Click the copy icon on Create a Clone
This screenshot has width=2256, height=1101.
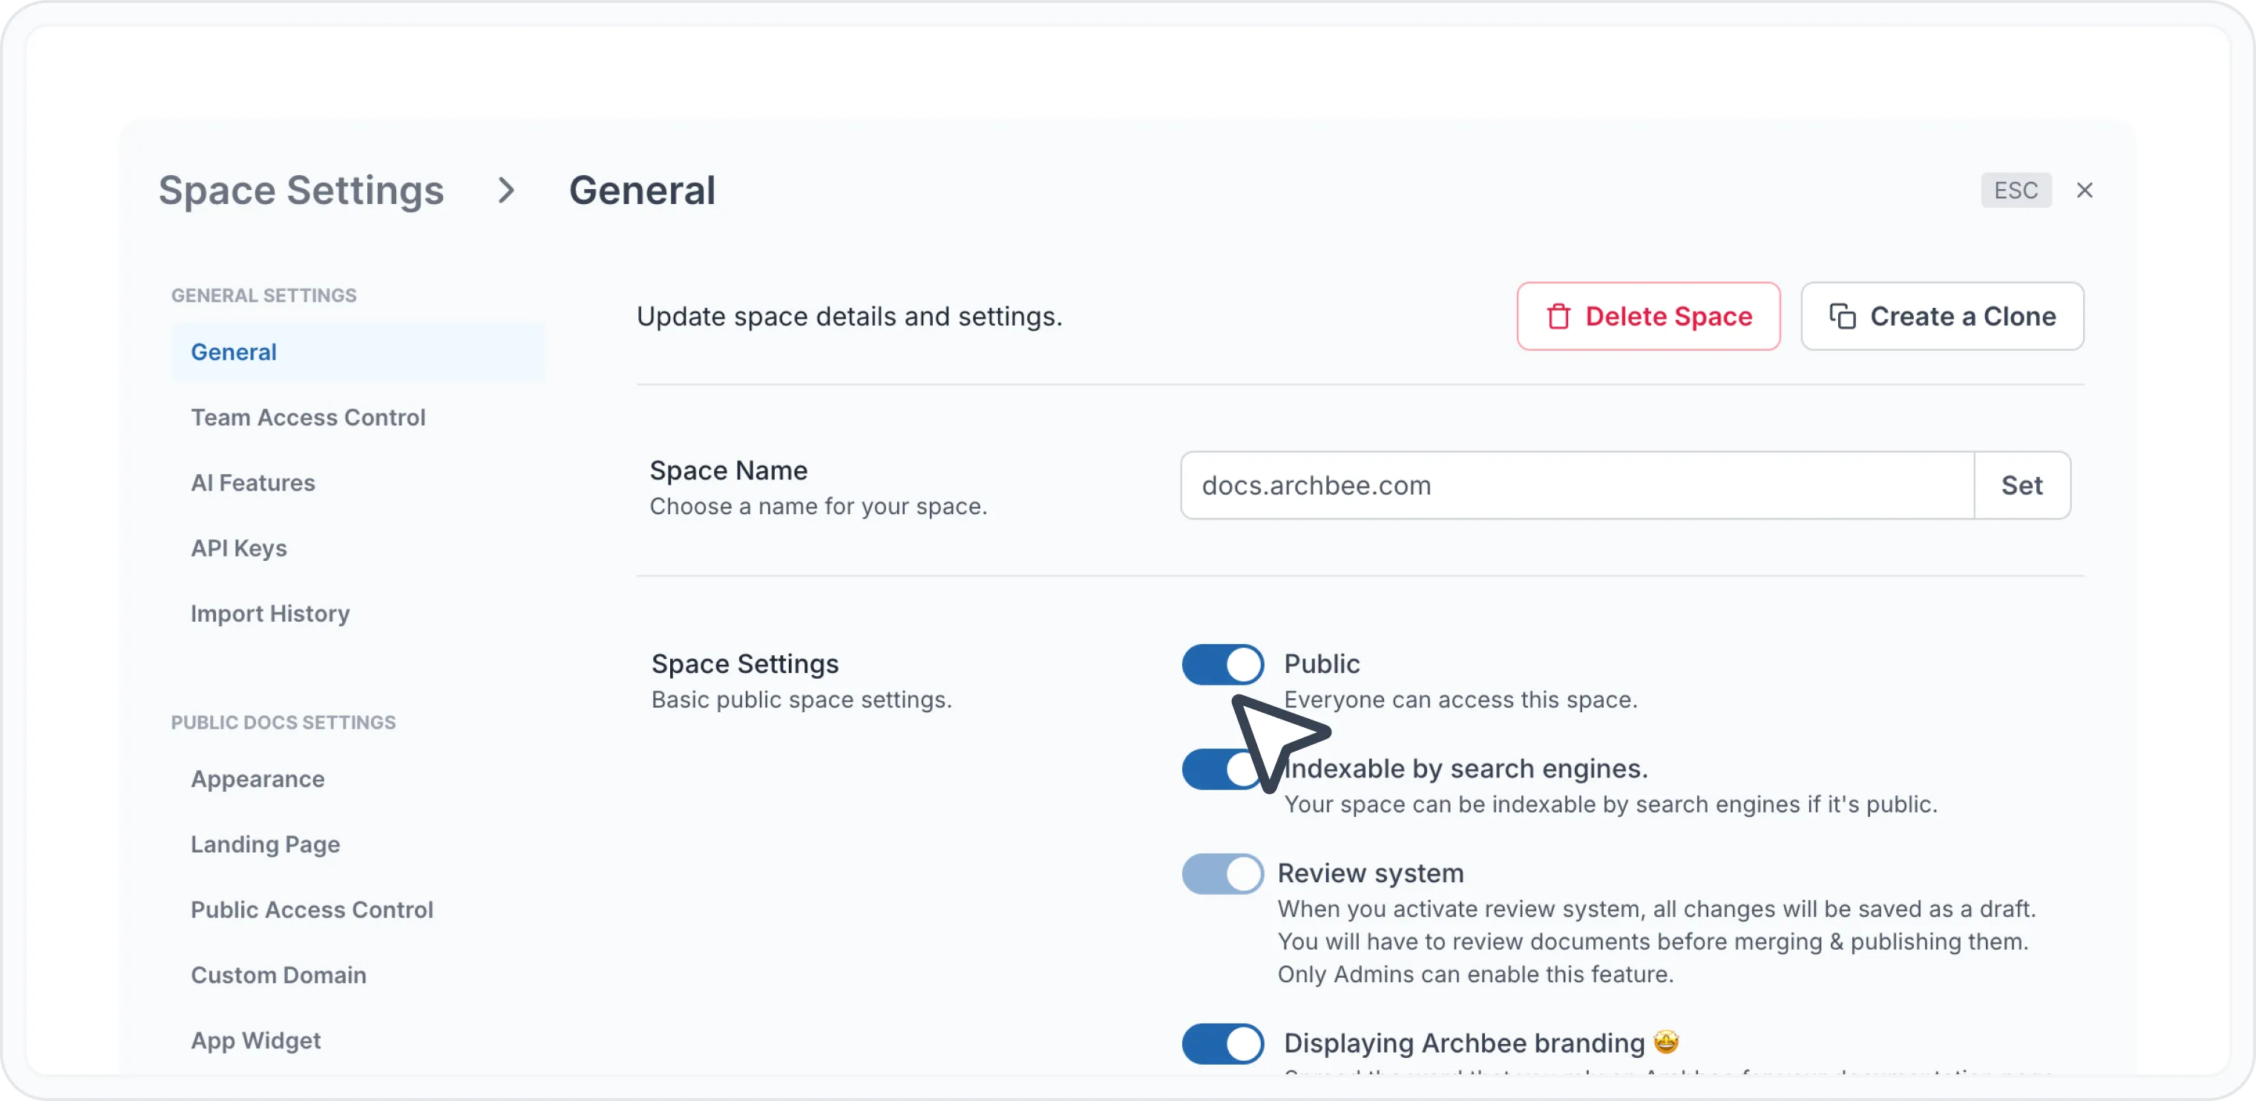(1842, 316)
